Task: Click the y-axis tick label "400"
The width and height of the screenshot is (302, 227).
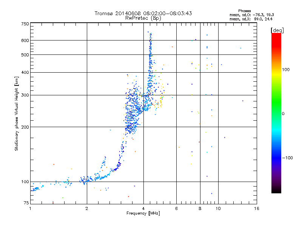Action: click(x=25, y=73)
